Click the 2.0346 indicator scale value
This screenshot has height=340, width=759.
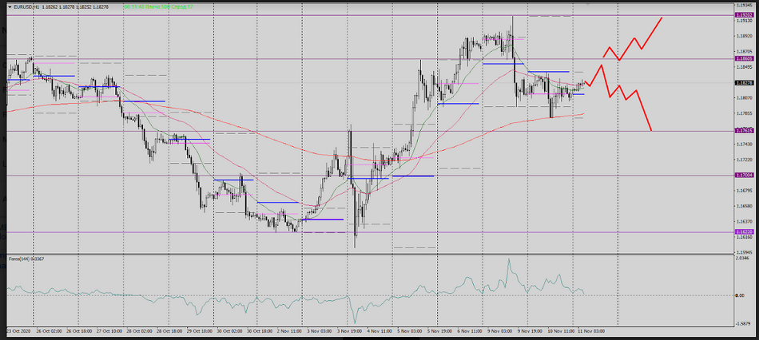click(743, 259)
